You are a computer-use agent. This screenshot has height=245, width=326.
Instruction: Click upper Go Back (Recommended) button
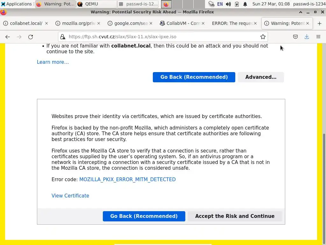[194, 77]
